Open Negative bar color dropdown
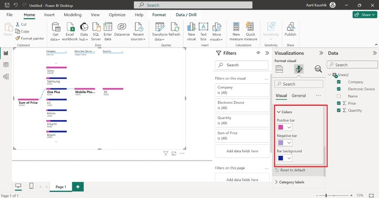 click(289, 143)
